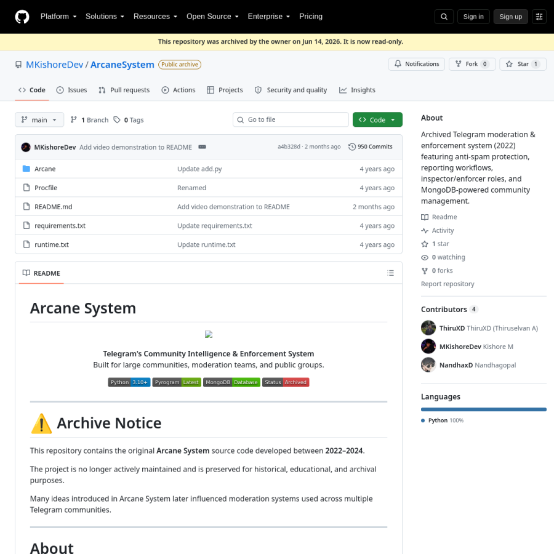Open the Arcane folder name
Viewport: 554px width, 554px height.
[x=45, y=169]
